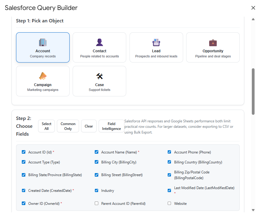The image size is (260, 216).
Task: Toggle Owner ID field off
Action: tap(23, 203)
